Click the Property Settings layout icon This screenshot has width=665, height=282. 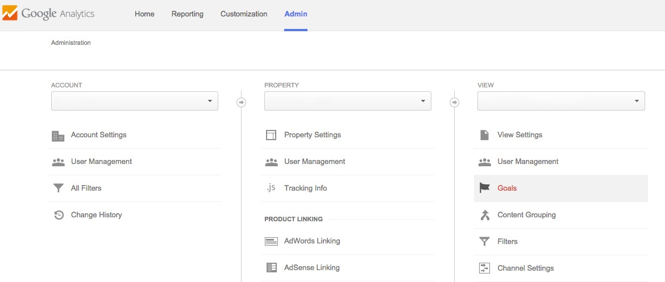click(271, 135)
